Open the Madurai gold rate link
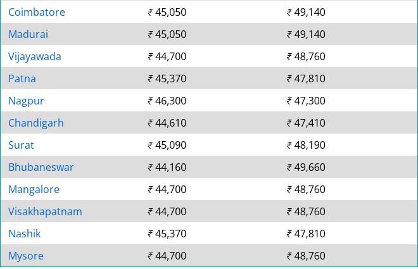This screenshot has width=418, height=269. [x=28, y=34]
